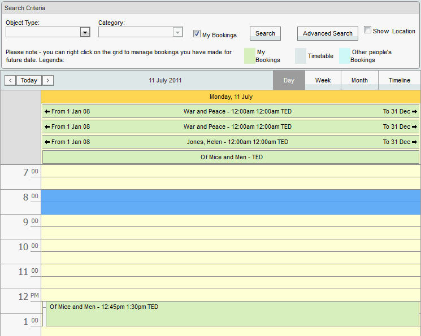Image resolution: width=421 pixels, height=336 pixels.
Task: Select the 12 PM time slot
Action: click(231, 295)
